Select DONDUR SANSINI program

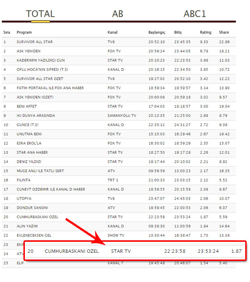pyautogui.click(x=33, y=208)
